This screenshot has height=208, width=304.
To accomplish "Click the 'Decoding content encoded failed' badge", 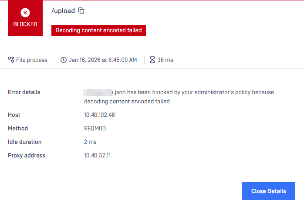I will tap(98, 31).
